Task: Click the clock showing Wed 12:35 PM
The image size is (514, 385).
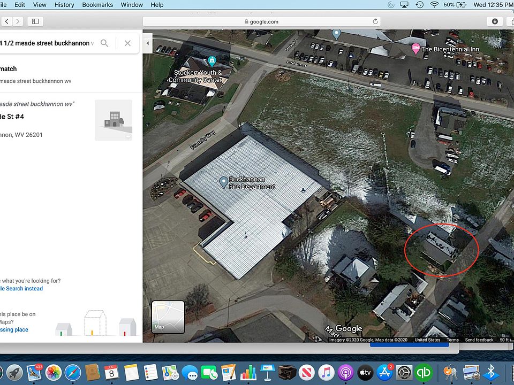Action: click(493, 5)
